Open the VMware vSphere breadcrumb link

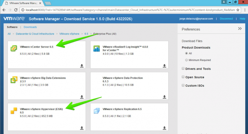[69, 34]
